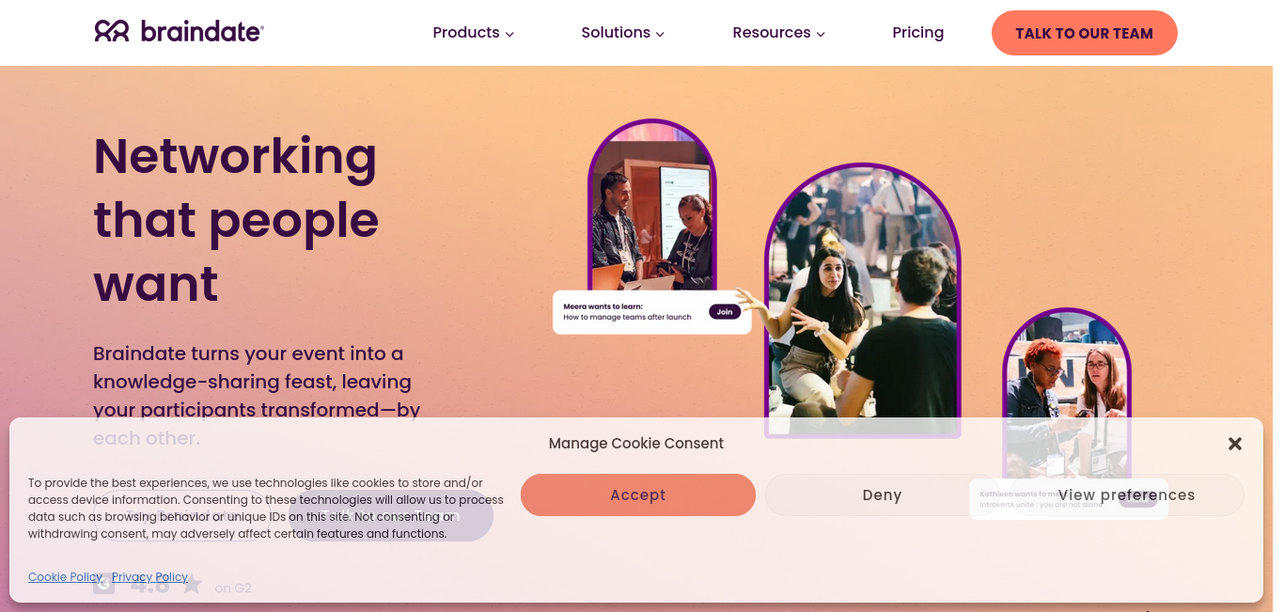Click the G2 badge icon
The image size is (1284, 612).
(104, 584)
